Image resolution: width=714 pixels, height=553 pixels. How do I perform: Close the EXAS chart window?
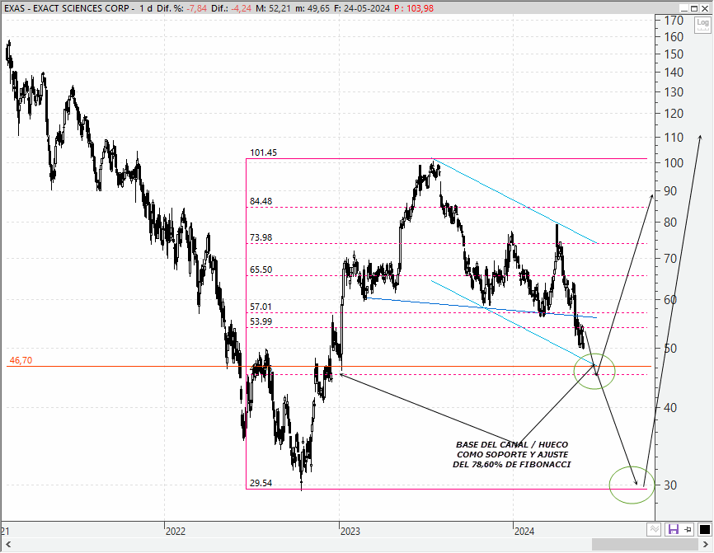point(704,8)
